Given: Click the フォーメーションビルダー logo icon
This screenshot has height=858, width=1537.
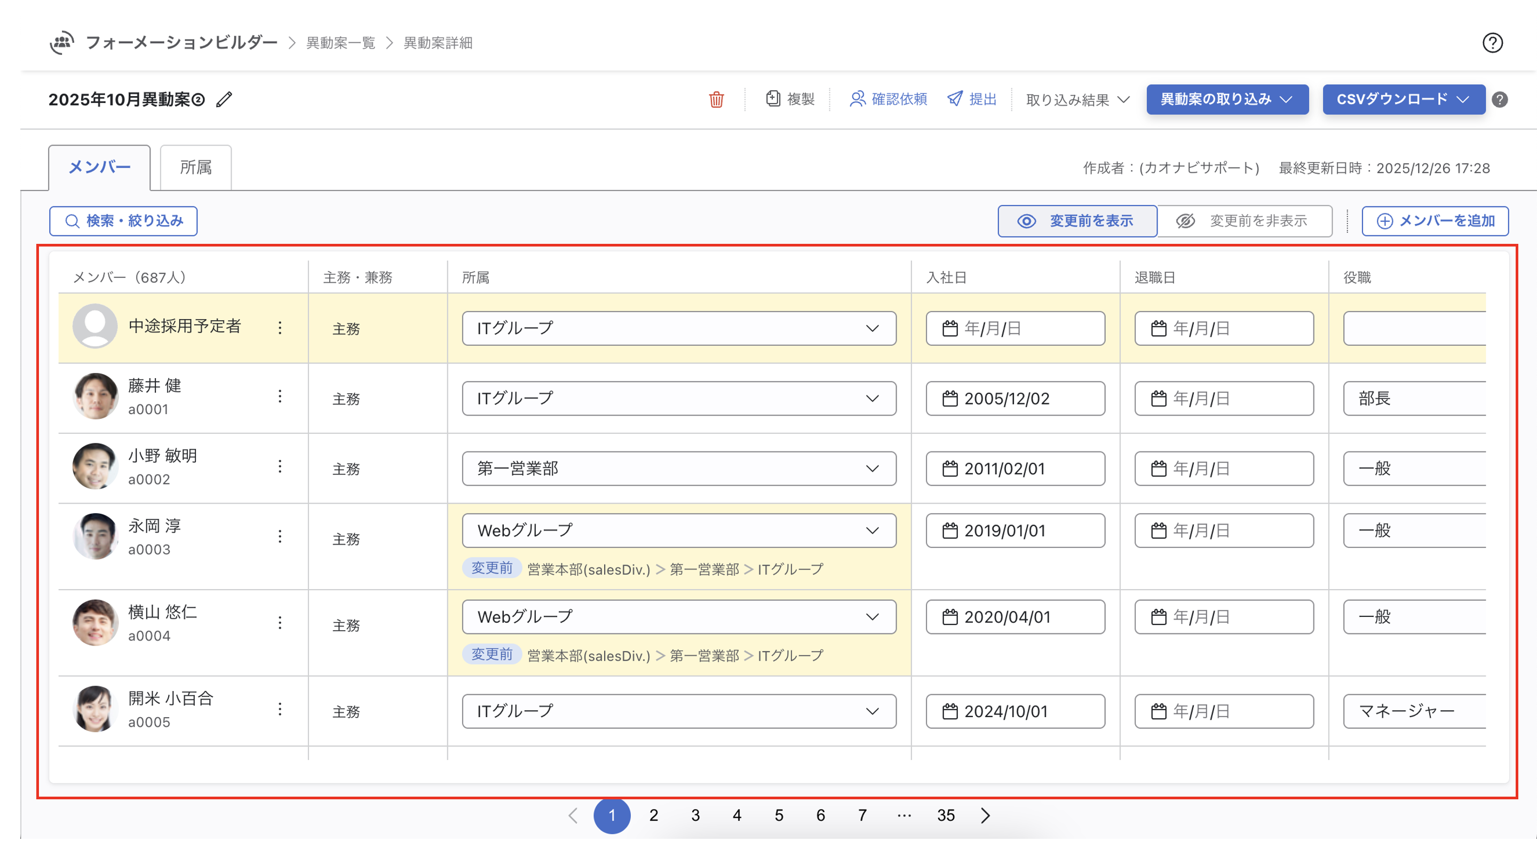Looking at the screenshot, I should click(62, 43).
